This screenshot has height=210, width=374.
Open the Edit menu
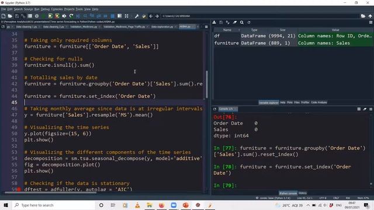10,9
